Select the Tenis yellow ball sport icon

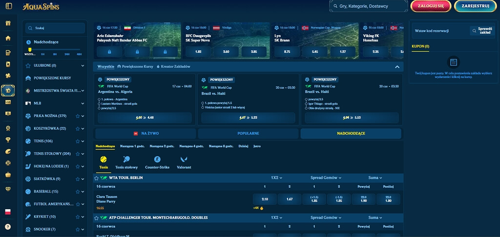[104, 159]
